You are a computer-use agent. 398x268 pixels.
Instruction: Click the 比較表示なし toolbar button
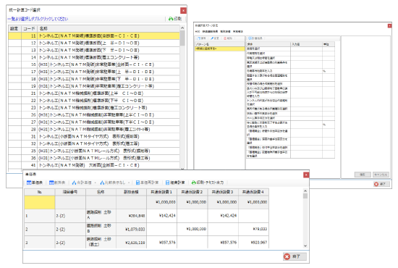pos(112,183)
